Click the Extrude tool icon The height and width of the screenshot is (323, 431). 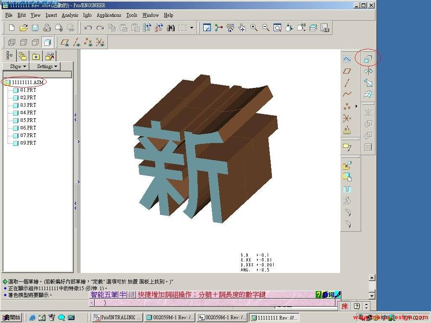pos(368,59)
